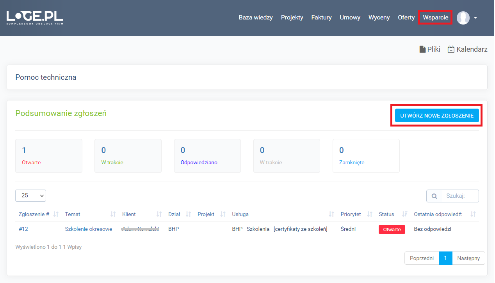
Task: Click into the Szukaj search field
Action: coord(460,196)
